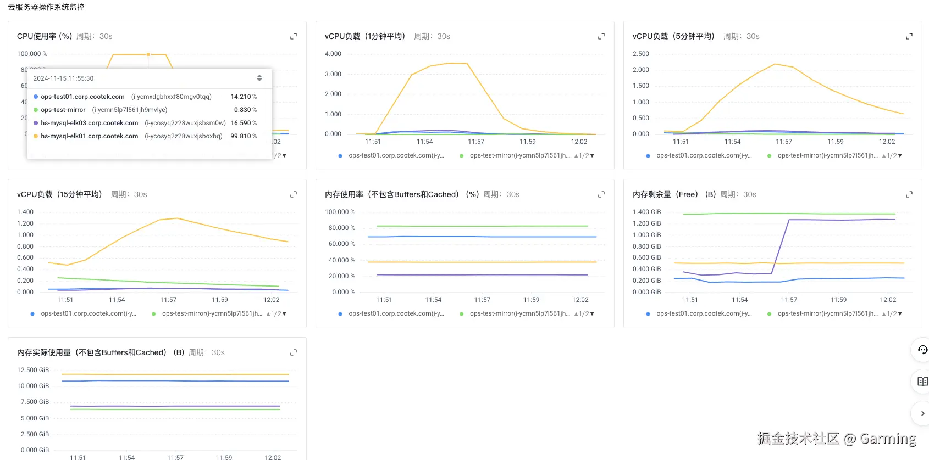
Task: Toggle ops-test-mirror legend in 5分钟平均 chart
Action: 822,155
